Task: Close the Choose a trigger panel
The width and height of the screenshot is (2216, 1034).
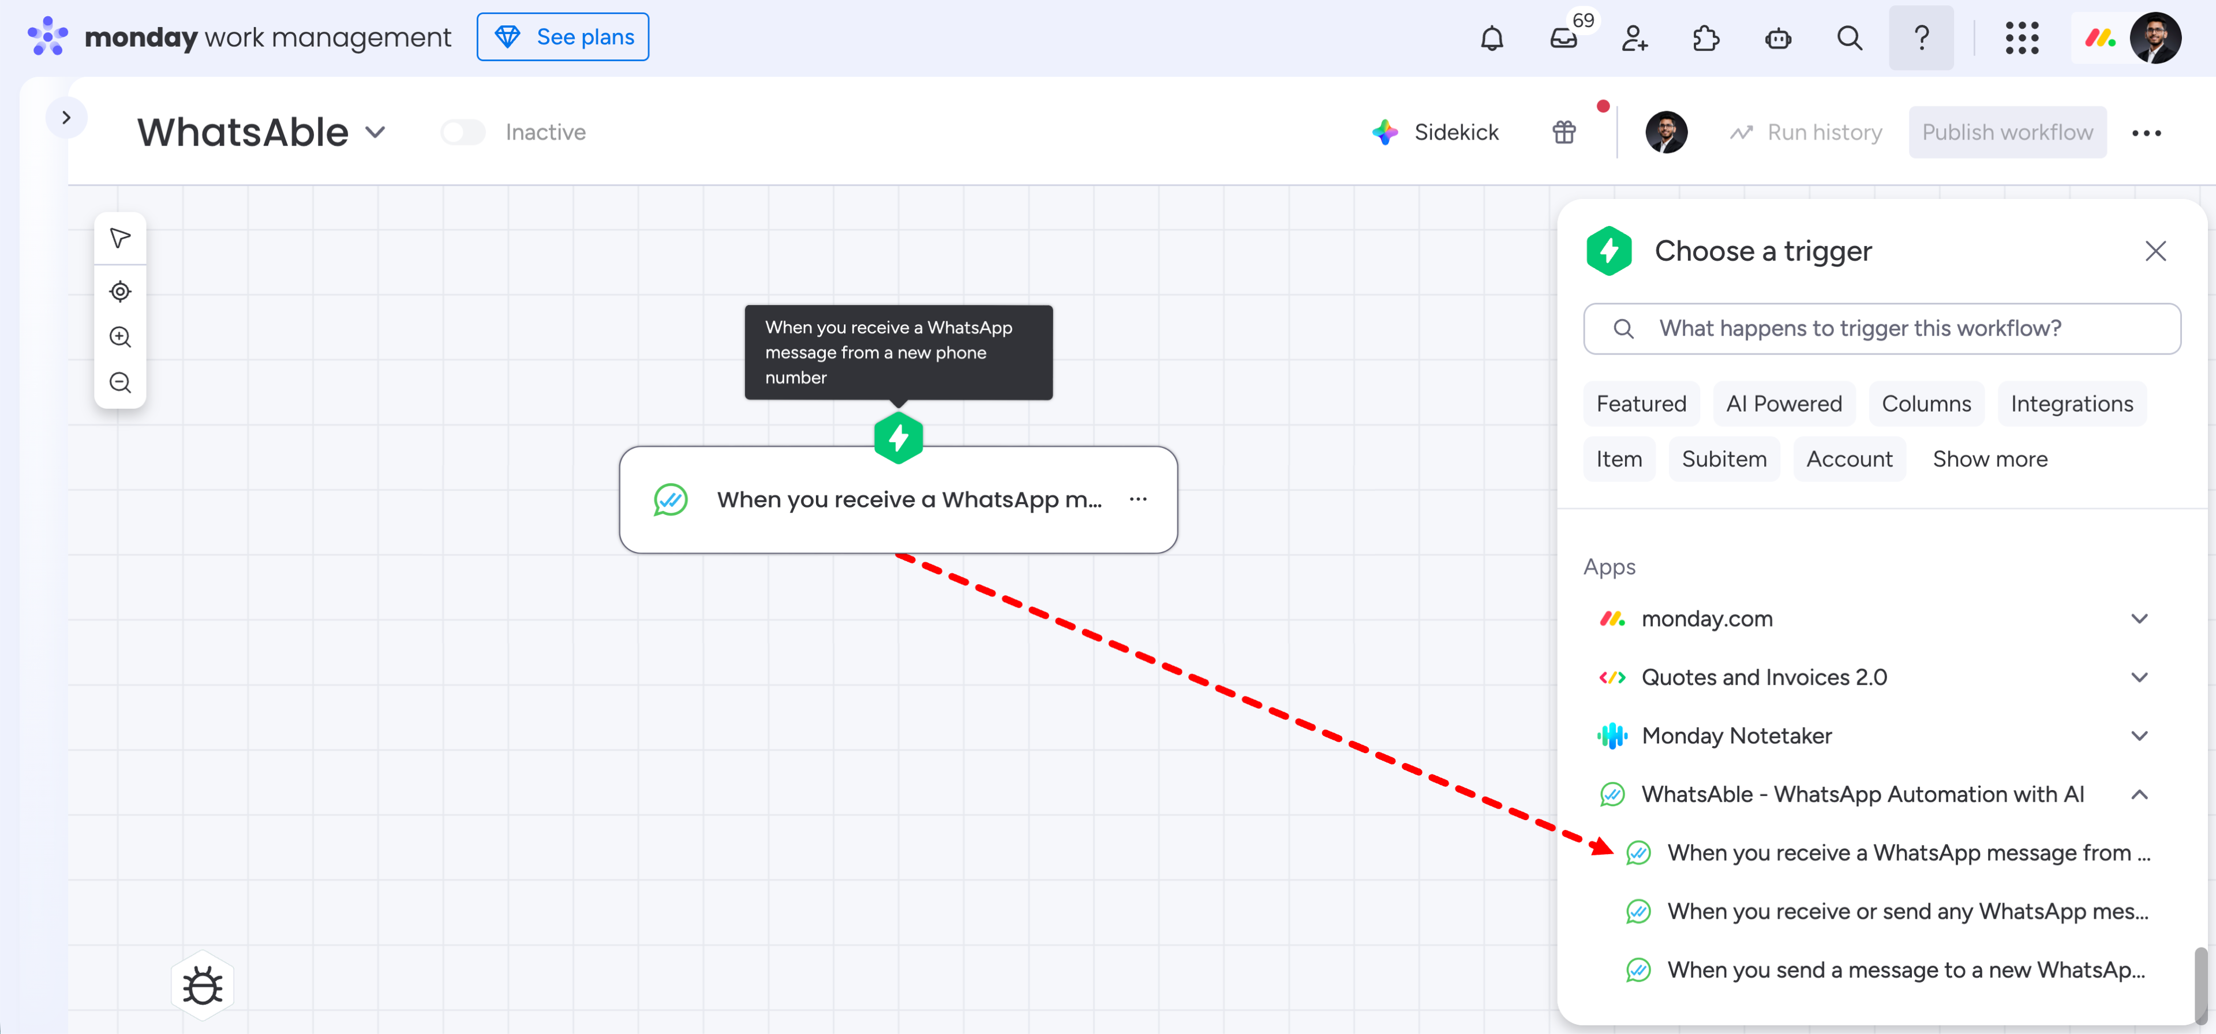Action: tap(2155, 251)
